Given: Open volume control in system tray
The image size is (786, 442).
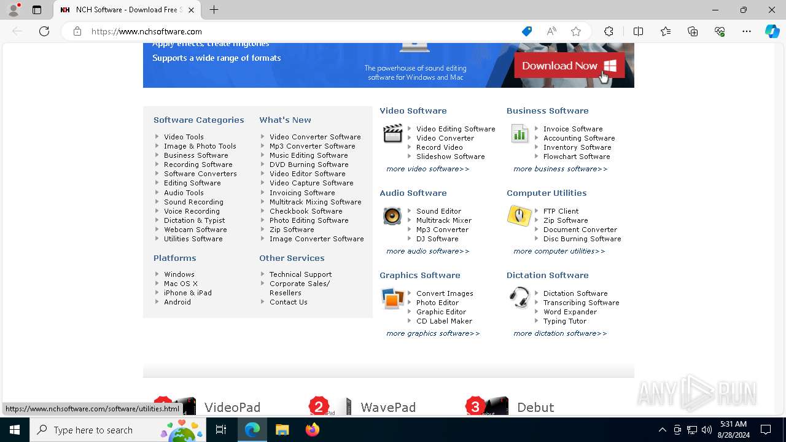Looking at the screenshot, I should (707, 430).
